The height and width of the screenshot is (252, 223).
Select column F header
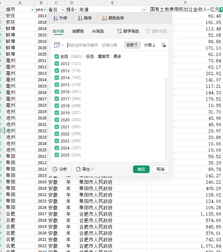click(185, 3)
